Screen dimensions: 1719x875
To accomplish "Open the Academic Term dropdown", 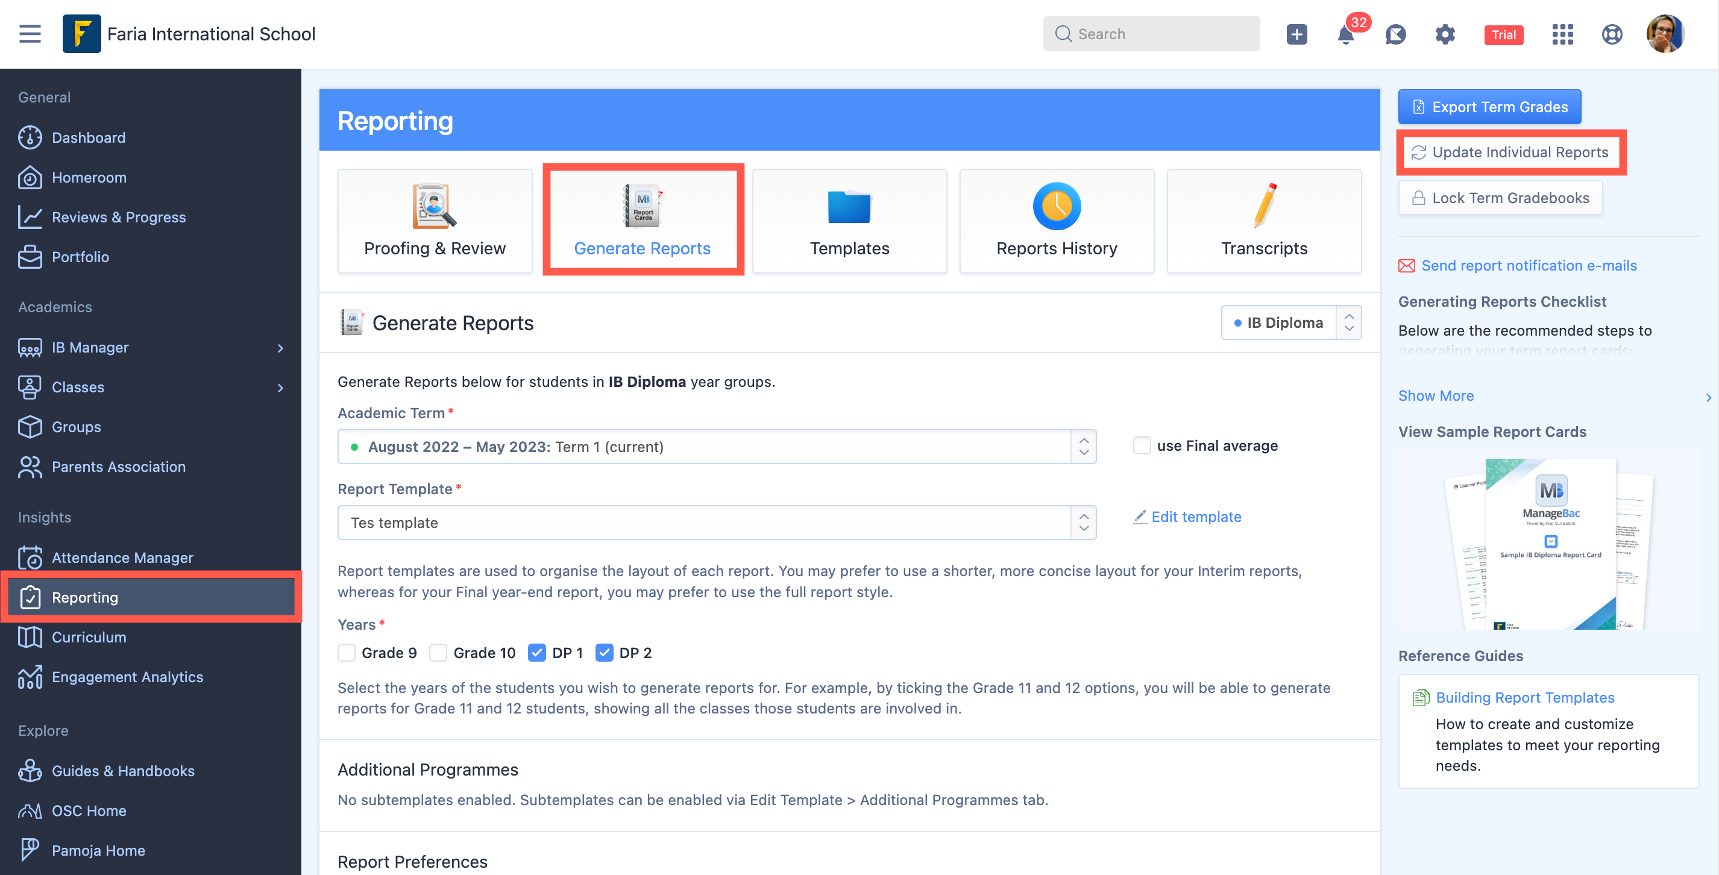I will 717,447.
